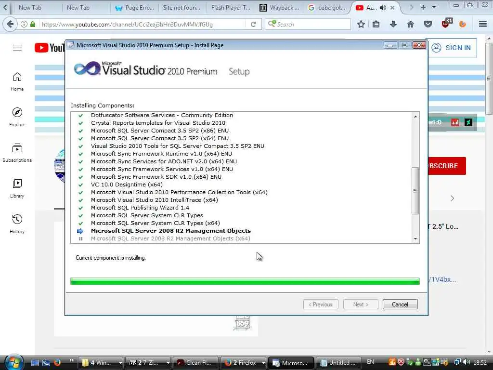Click EN language indicator in taskbar
The width and height of the screenshot is (493, 370).
pyautogui.click(x=371, y=362)
